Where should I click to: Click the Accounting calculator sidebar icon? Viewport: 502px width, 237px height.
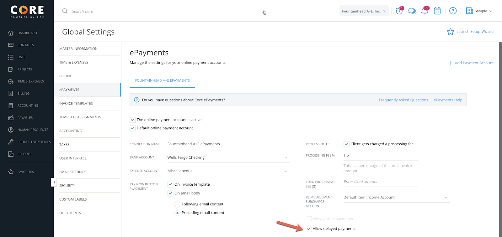(x=11, y=106)
